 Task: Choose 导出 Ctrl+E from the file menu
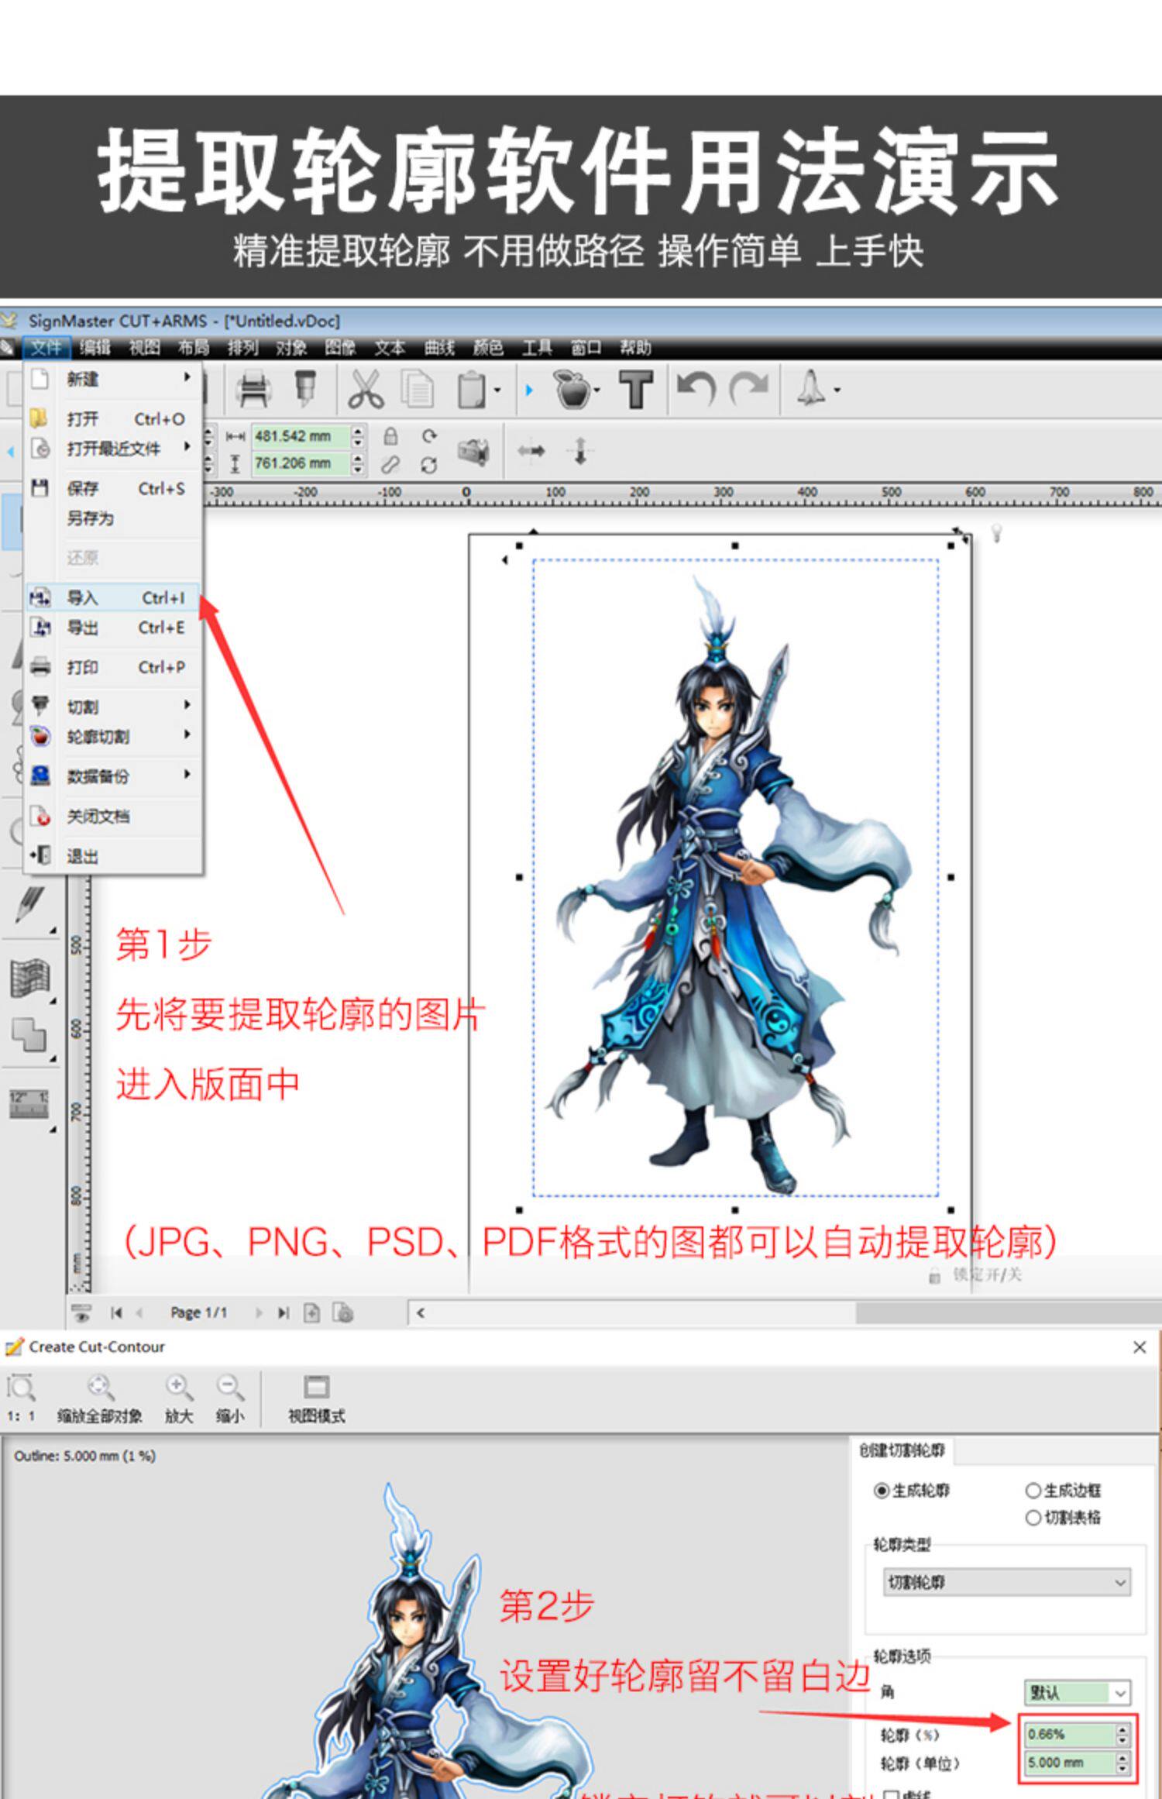click(113, 628)
